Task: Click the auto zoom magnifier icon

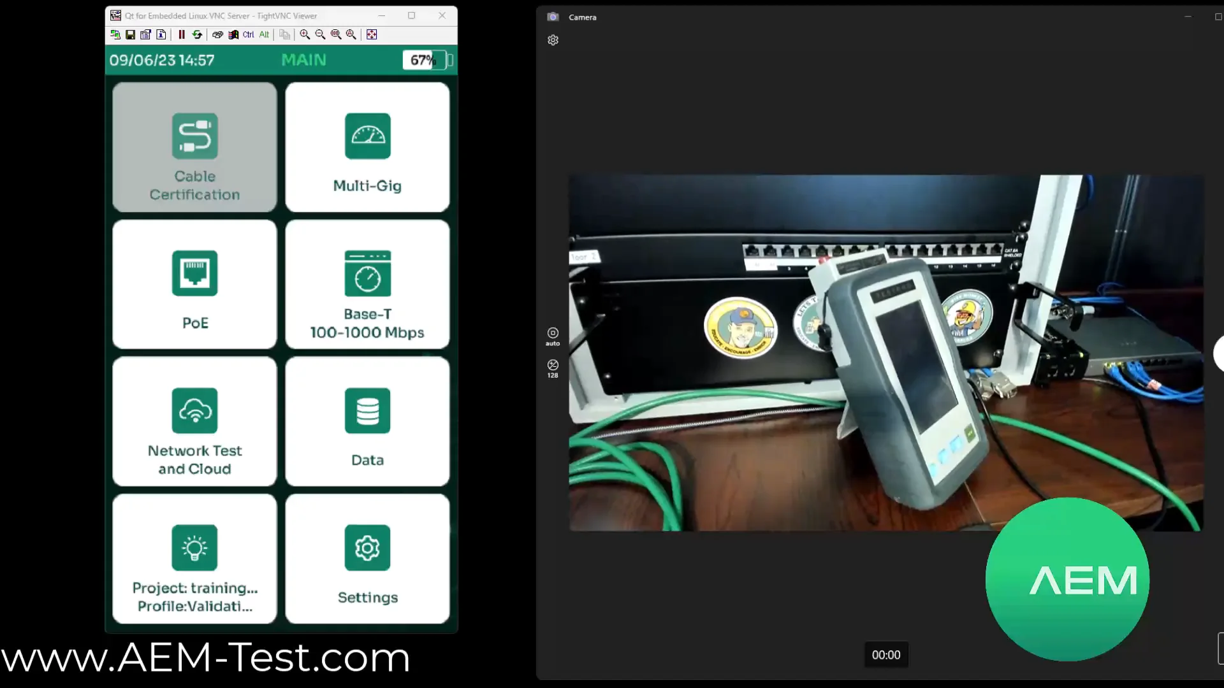Action: pos(351,34)
